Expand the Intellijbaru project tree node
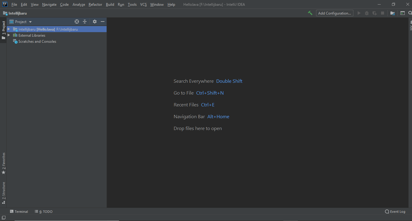 click(9, 29)
